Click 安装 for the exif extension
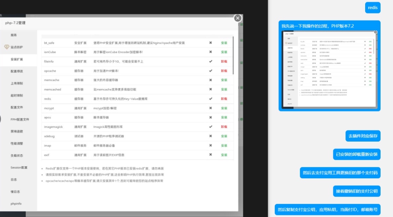The image size is (393, 217). [224, 155]
